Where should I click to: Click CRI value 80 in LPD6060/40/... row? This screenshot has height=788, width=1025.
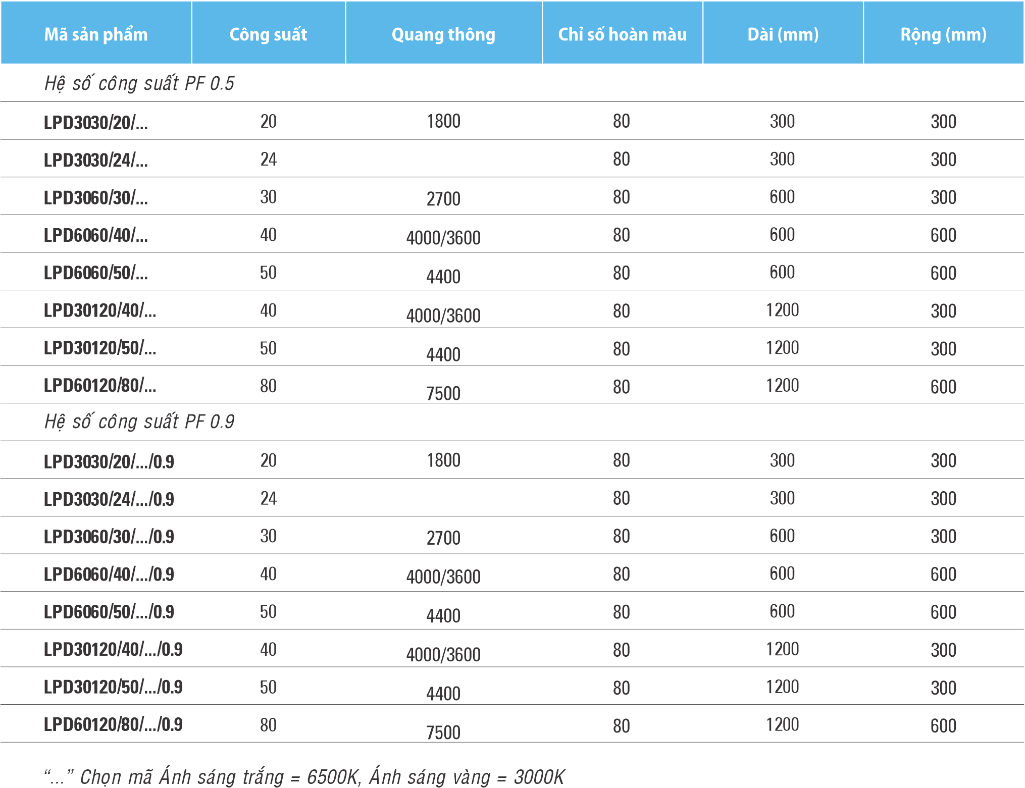tap(622, 235)
